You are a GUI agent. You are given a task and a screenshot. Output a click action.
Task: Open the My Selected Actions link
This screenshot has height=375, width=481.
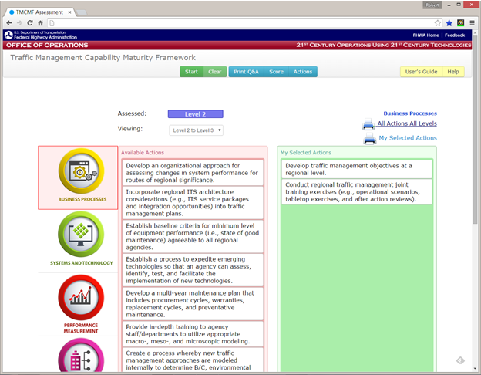click(408, 138)
